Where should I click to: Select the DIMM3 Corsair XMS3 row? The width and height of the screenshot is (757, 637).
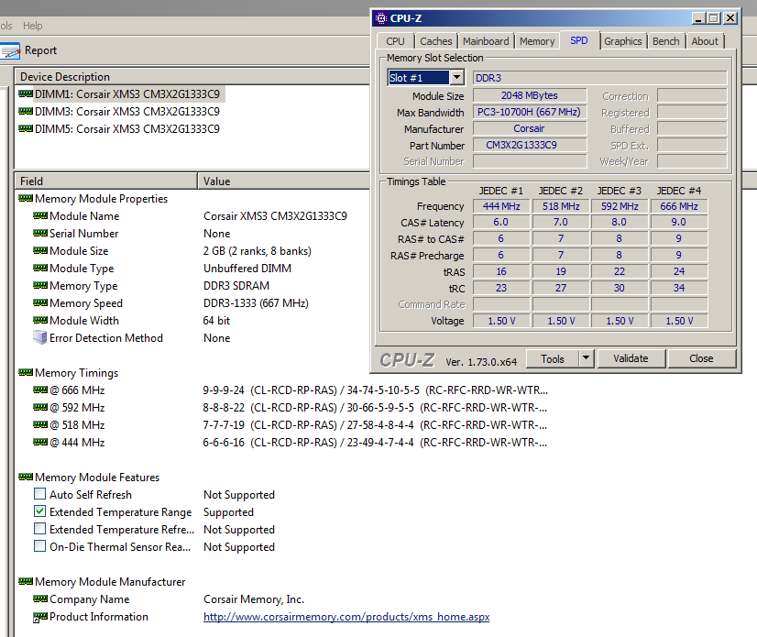coord(127,112)
